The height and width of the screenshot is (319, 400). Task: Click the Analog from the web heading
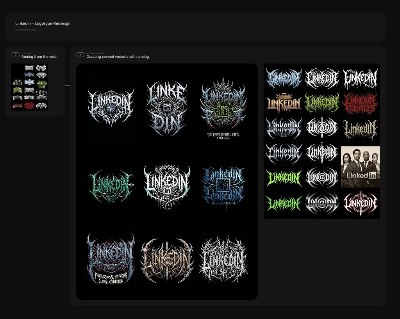pyautogui.click(x=39, y=57)
